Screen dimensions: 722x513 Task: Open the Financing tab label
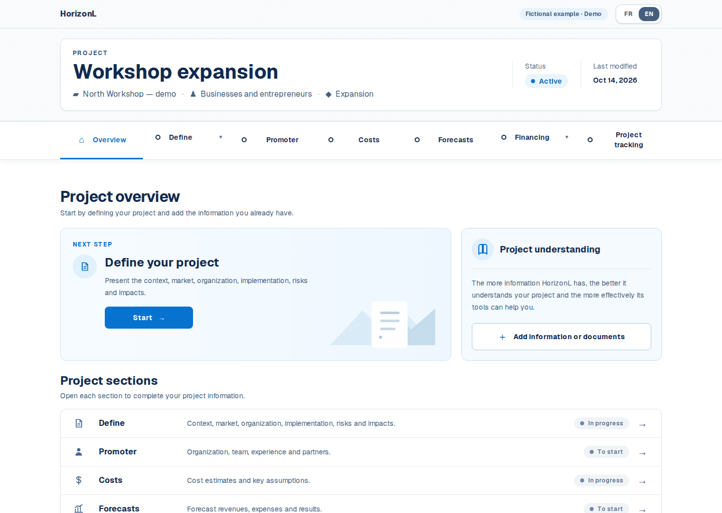532,137
